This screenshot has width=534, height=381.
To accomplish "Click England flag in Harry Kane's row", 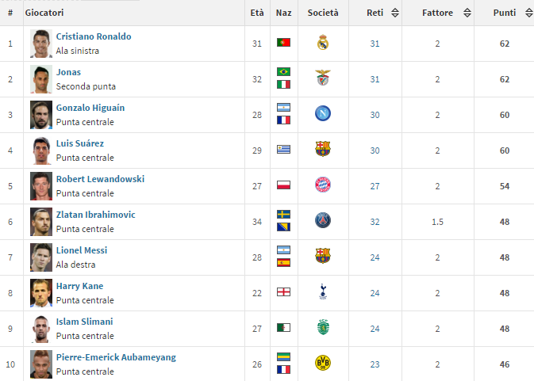I will click(283, 291).
